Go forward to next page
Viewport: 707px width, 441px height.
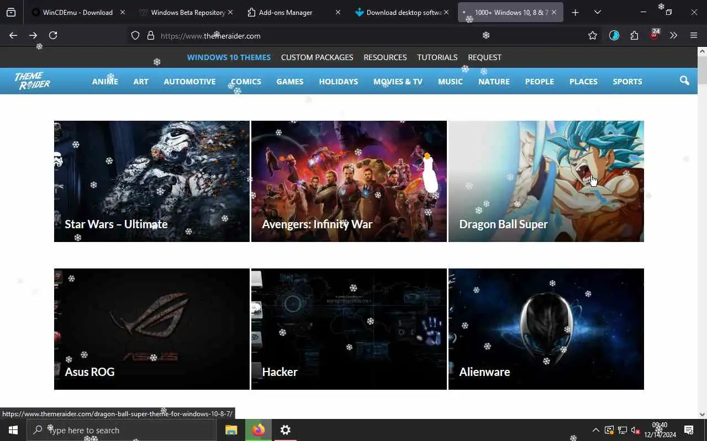[x=33, y=35]
